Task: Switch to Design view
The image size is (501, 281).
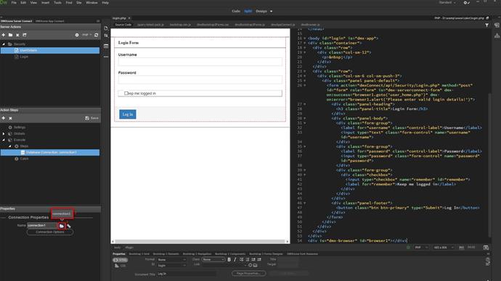Action: [x=261, y=11]
